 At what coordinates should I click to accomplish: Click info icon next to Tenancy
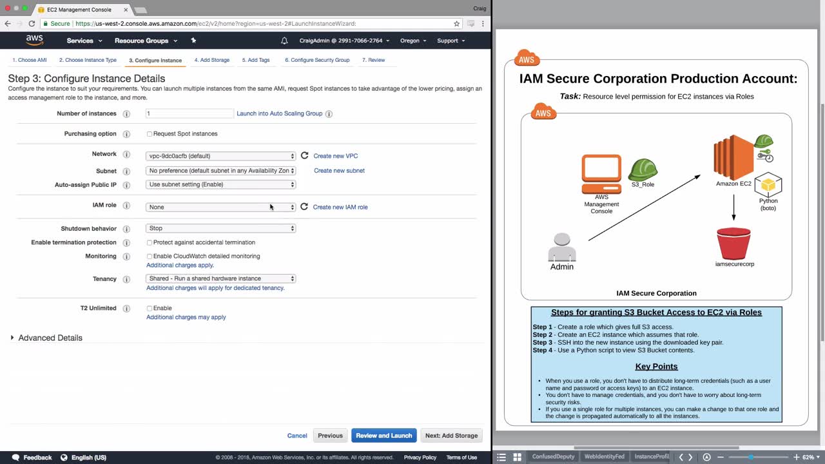click(x=126, y=280)
